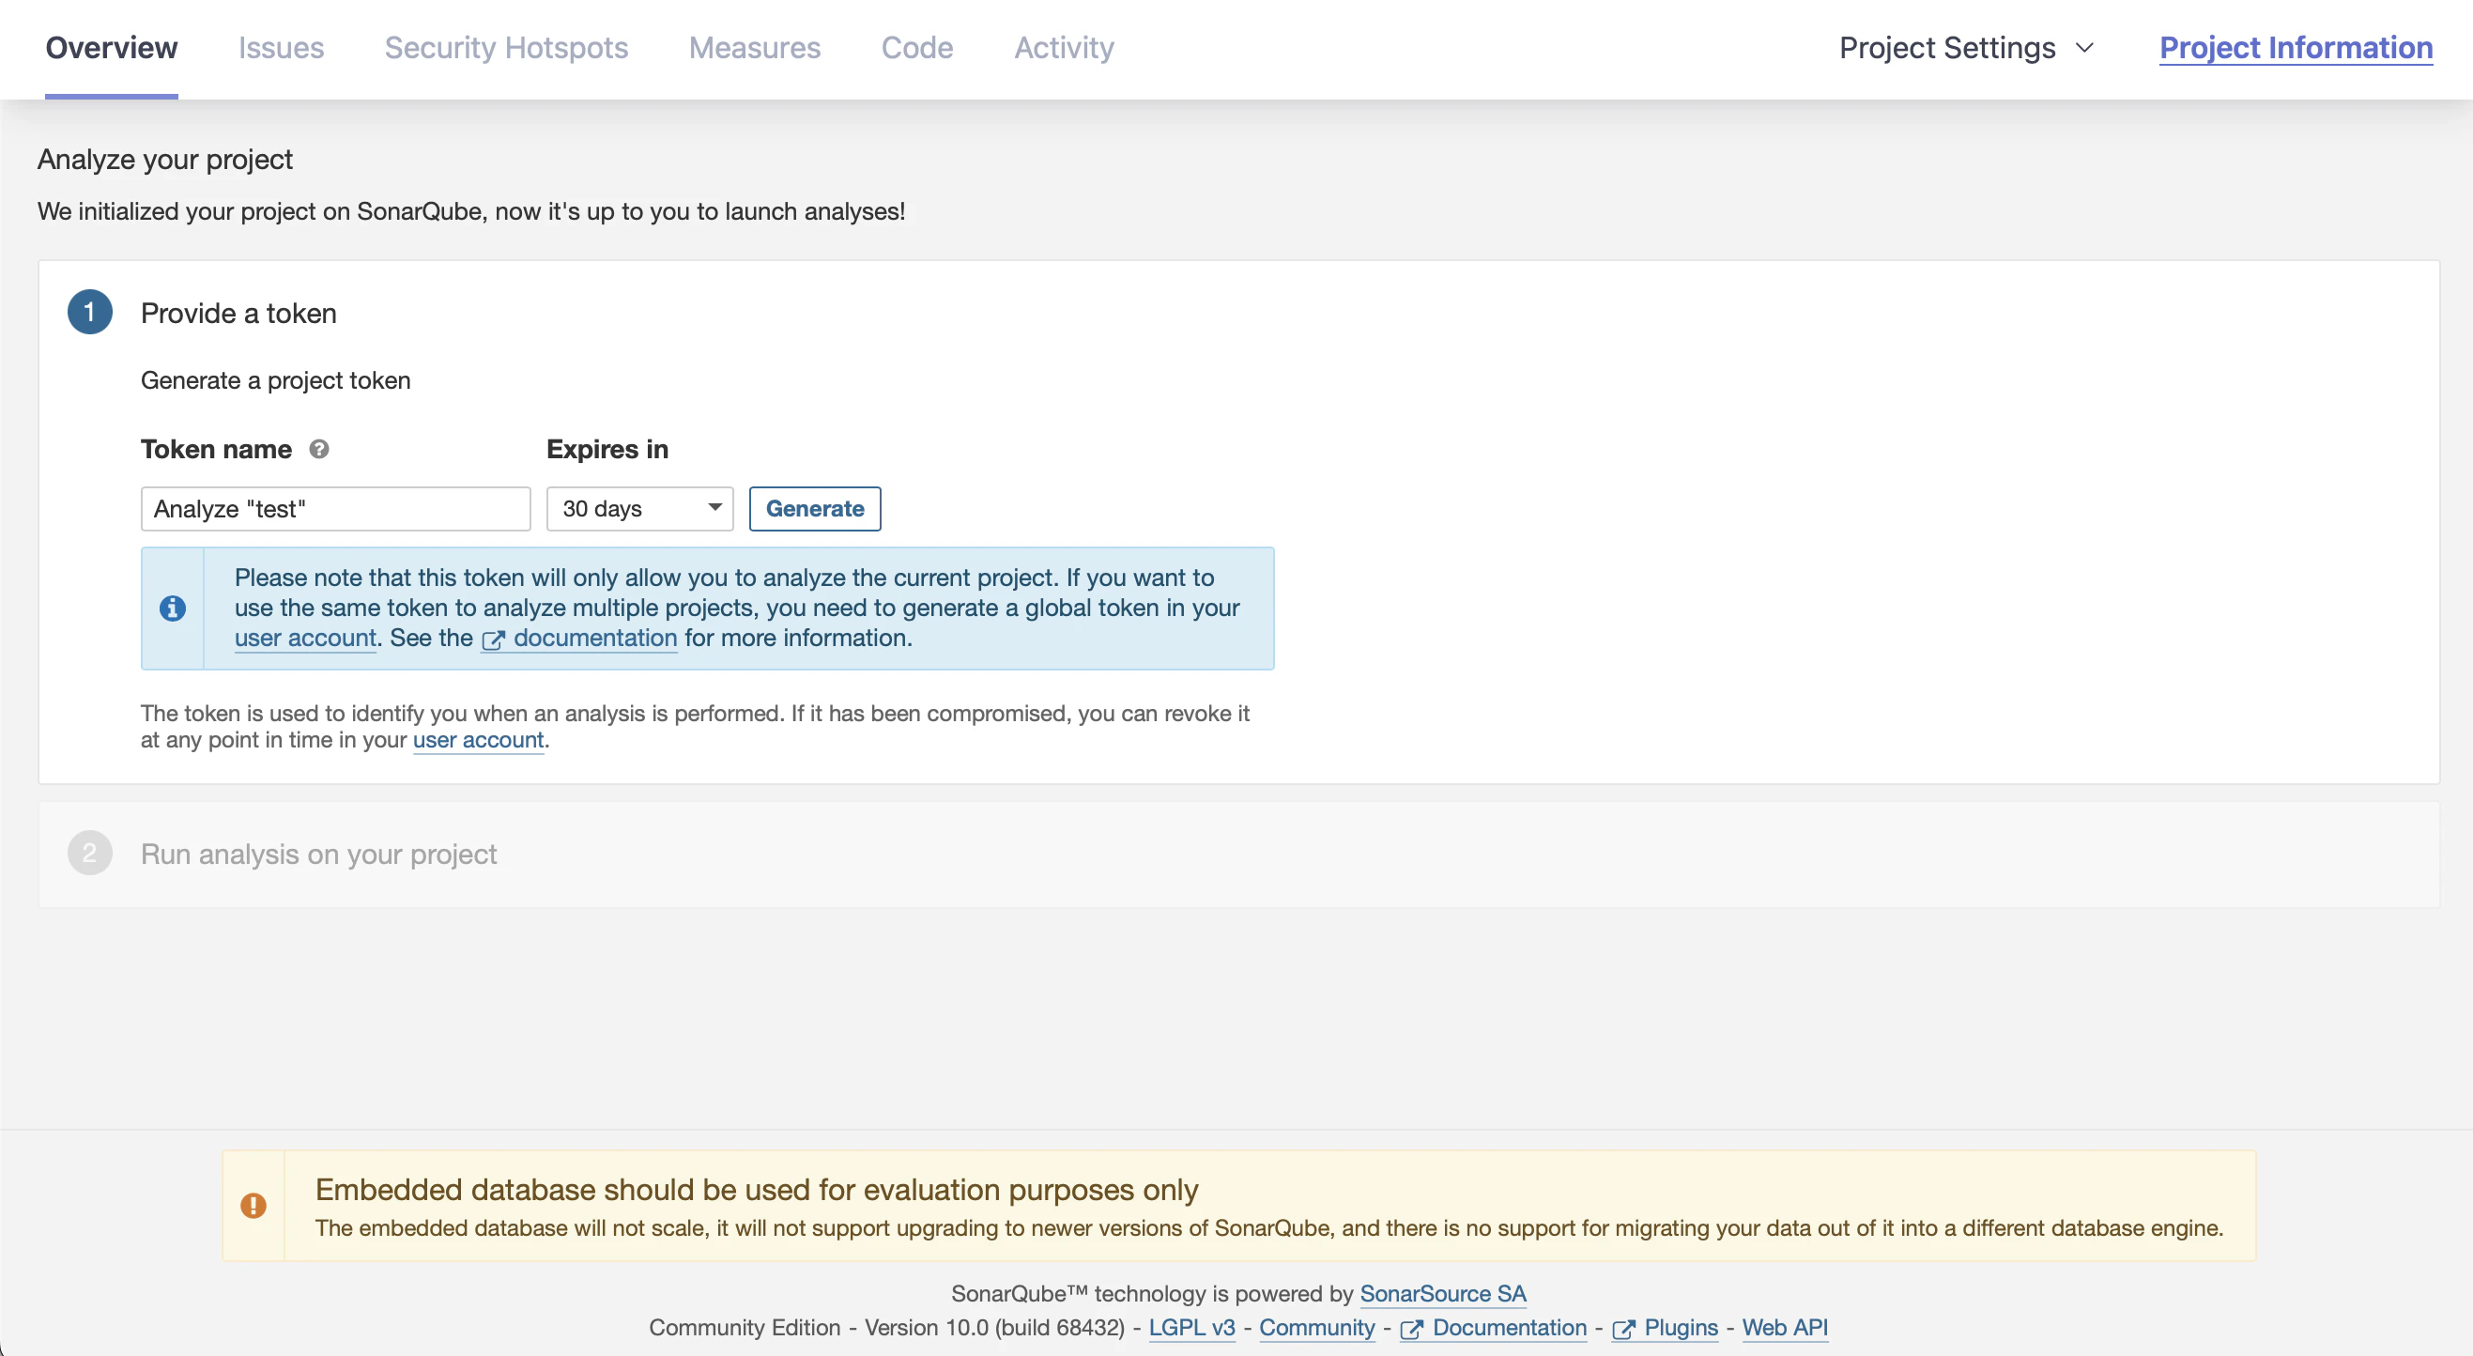Visit the SonarSource SA link
2473x1356 pixels.
coord(1443,1294)
